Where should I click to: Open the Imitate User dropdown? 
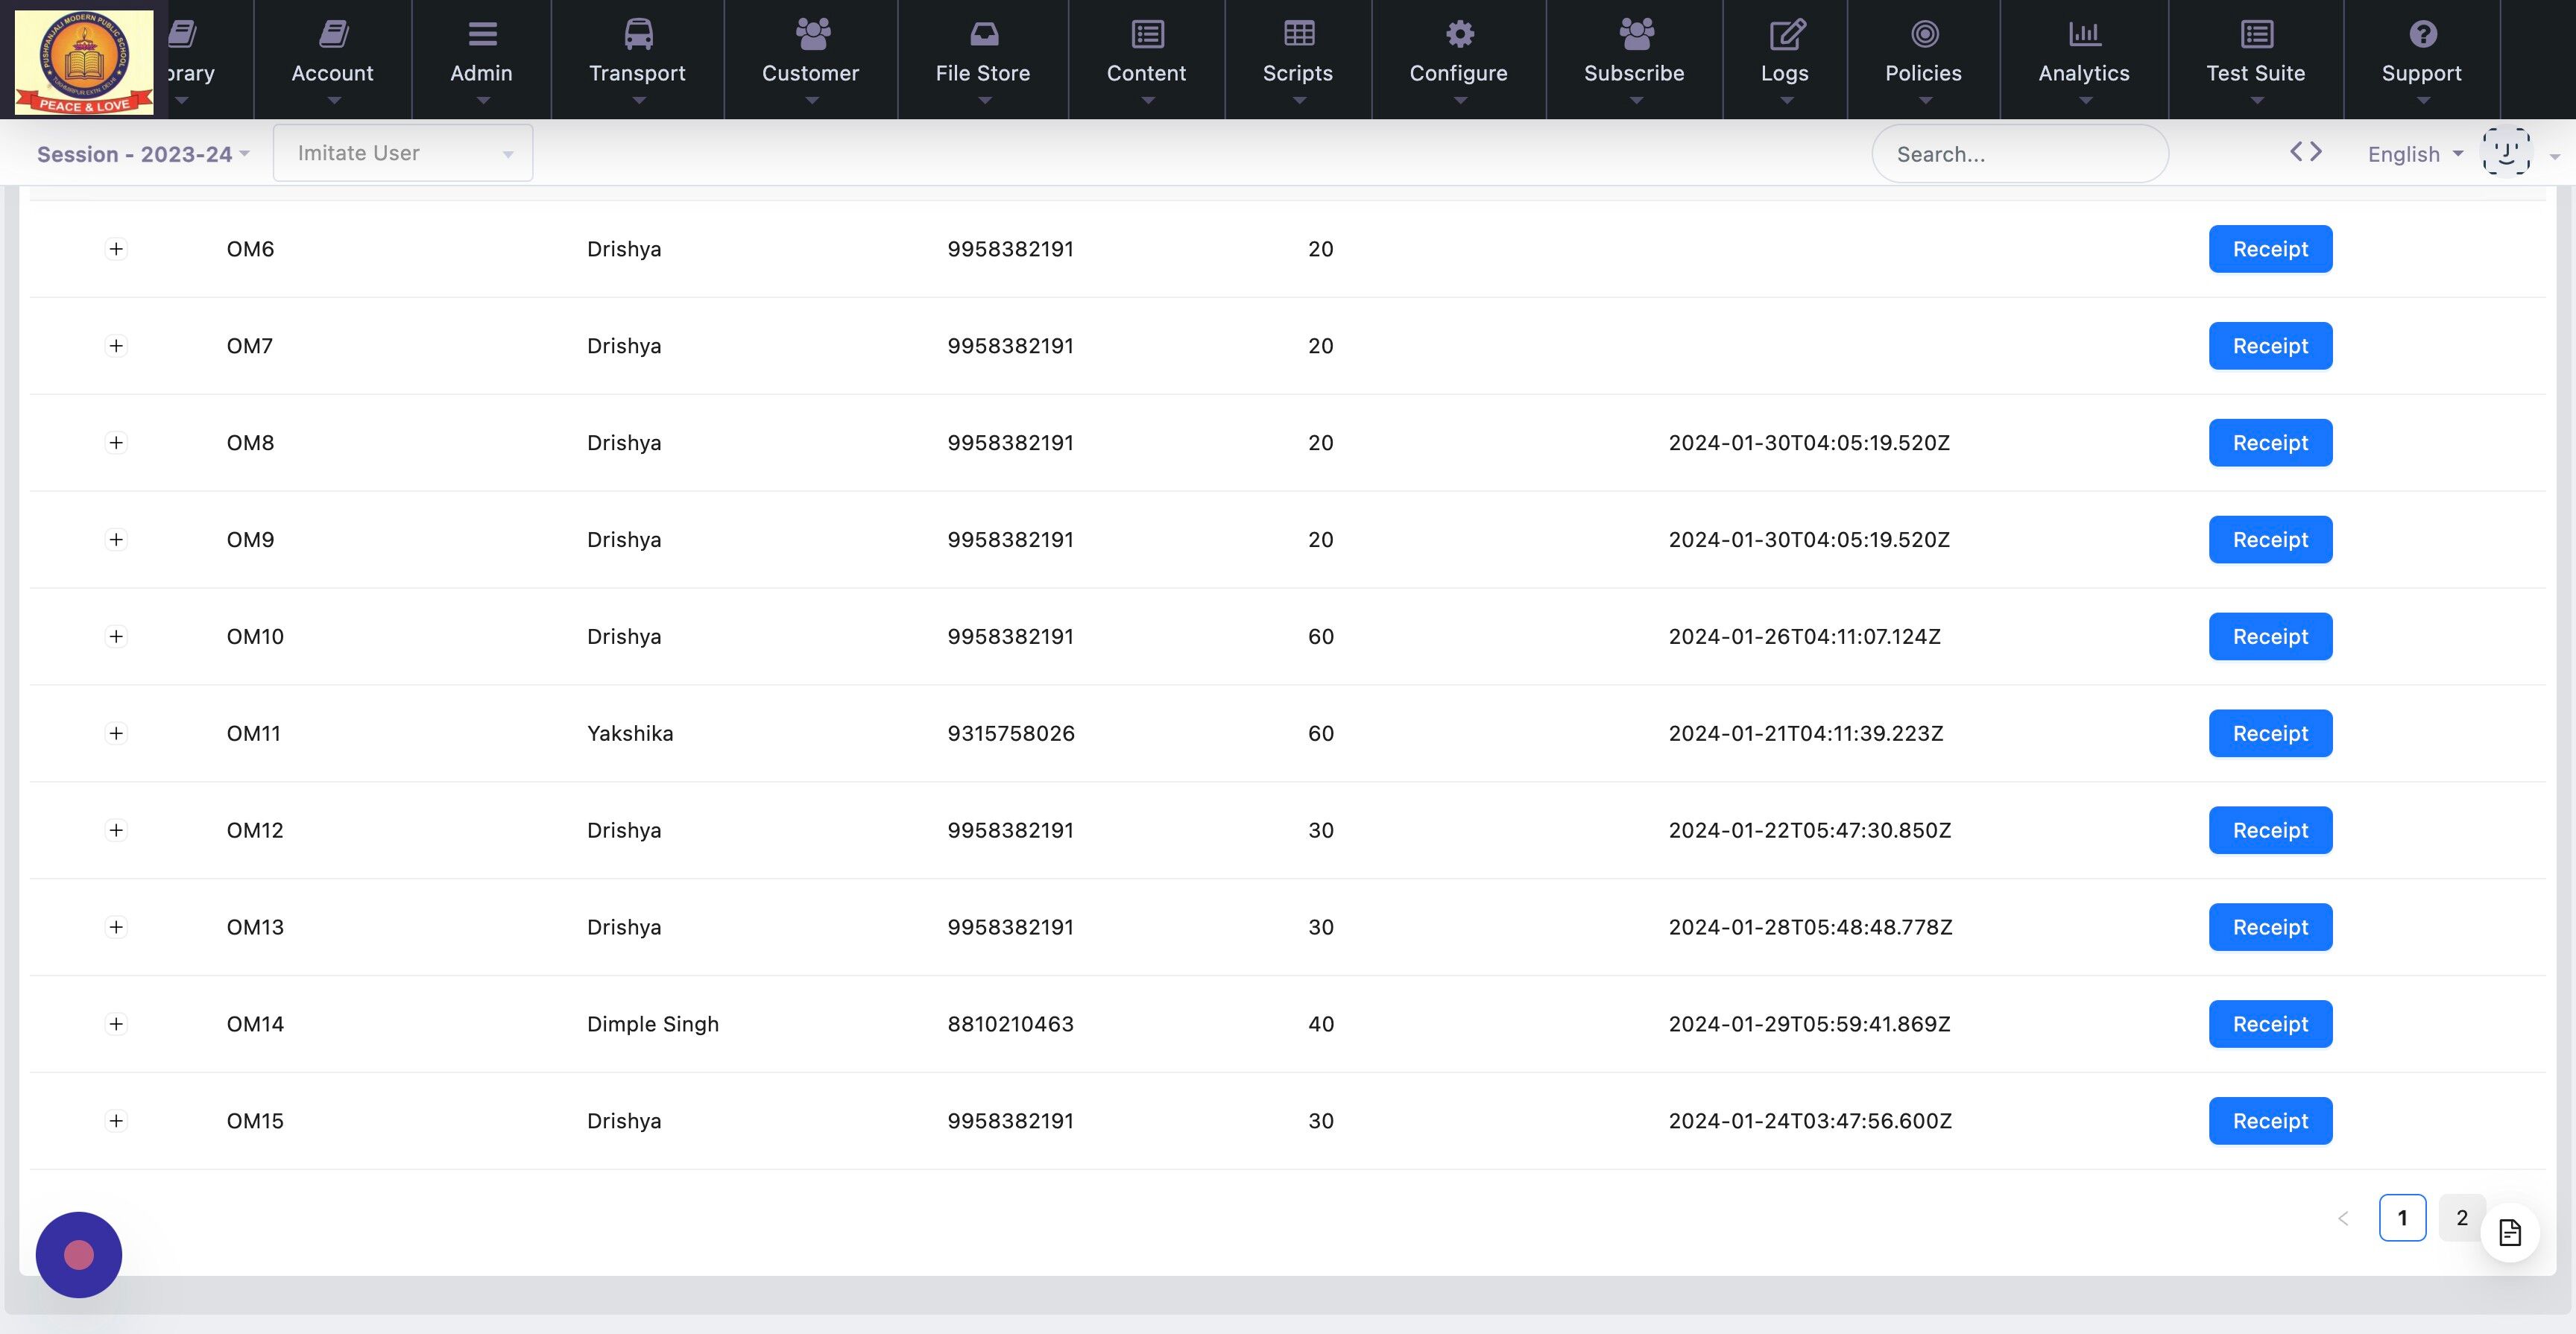click(403, 153)
